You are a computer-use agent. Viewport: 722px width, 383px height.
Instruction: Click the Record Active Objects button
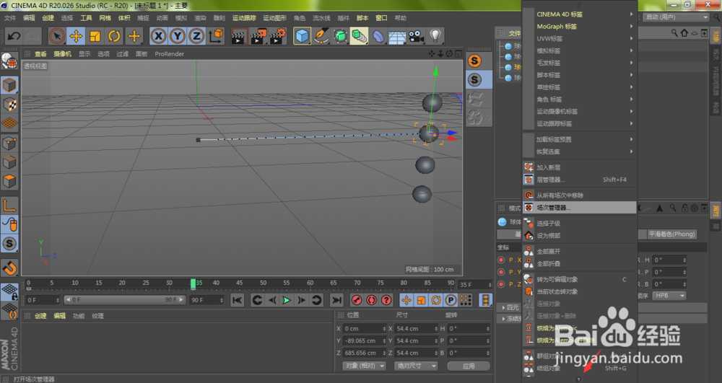click(x=357, y=300)
